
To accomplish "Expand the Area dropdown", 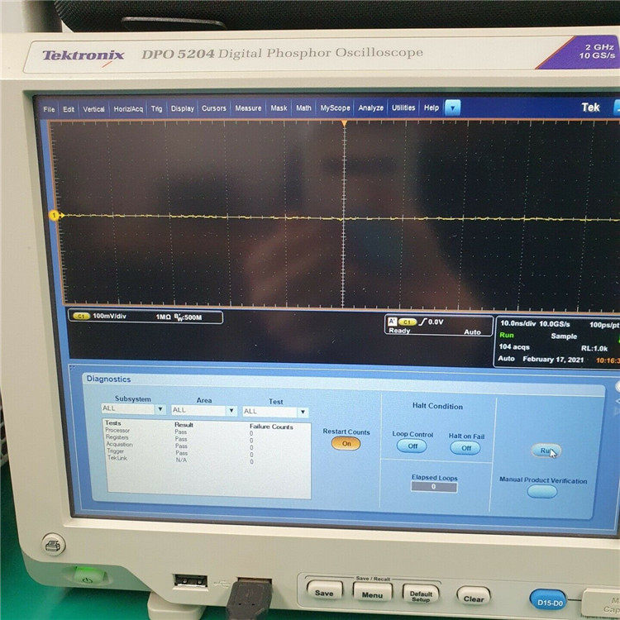I will [x=231, y=410].
